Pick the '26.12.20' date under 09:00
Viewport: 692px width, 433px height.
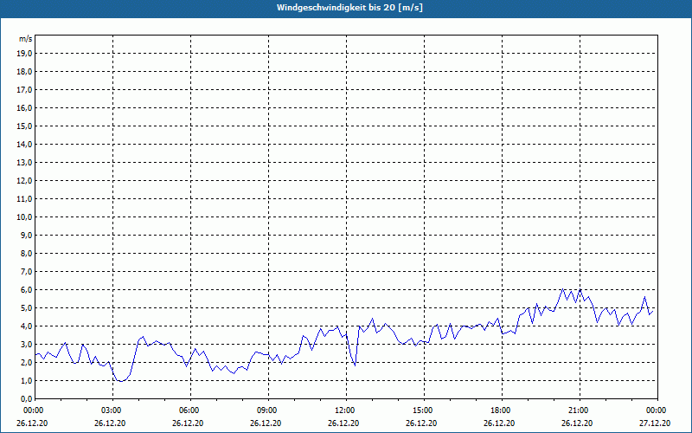coord(266,423)
